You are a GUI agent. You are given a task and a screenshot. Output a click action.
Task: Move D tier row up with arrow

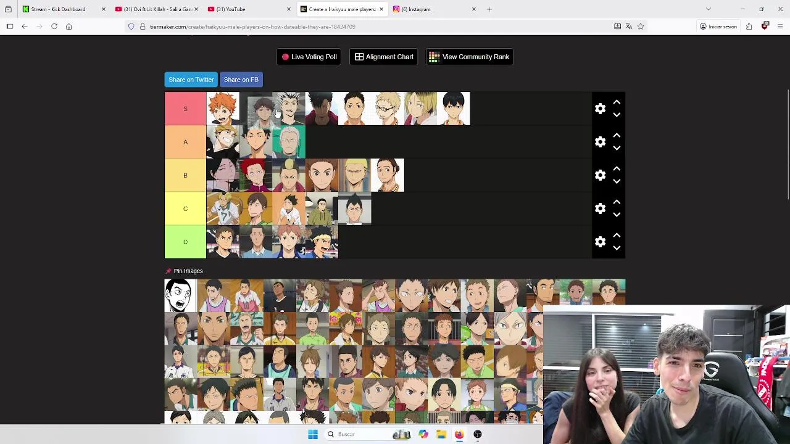coord(617,235)
